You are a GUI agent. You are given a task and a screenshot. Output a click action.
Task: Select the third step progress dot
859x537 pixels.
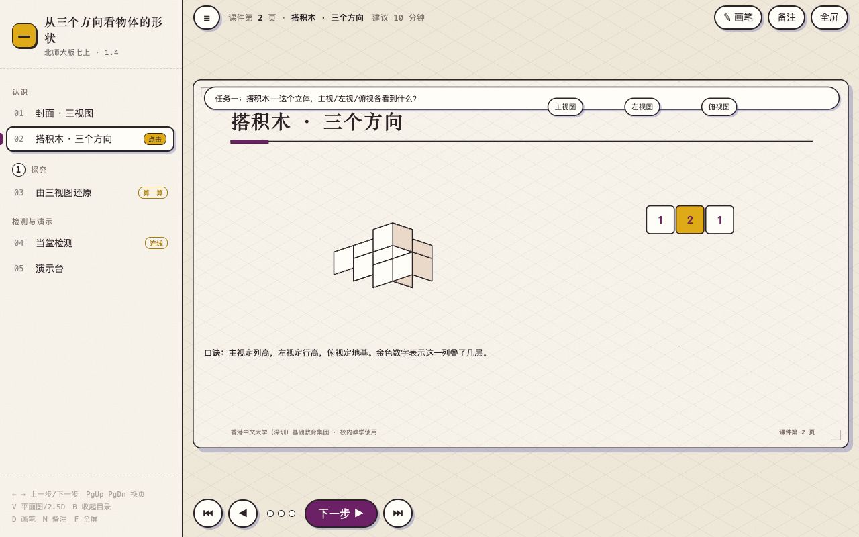coord(292,514)
